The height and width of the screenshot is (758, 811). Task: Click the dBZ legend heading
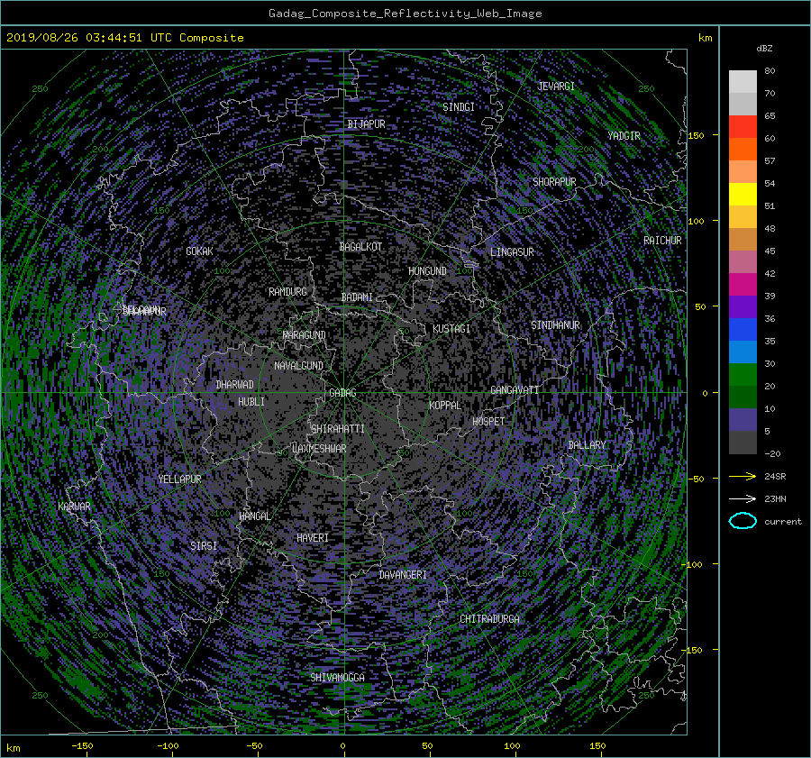pos(764,49)
